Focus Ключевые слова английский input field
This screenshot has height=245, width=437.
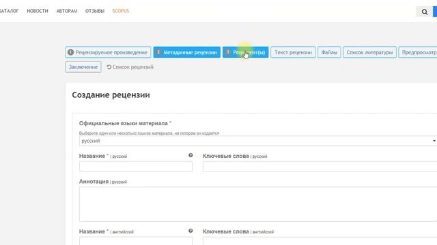tap(320, 241)
